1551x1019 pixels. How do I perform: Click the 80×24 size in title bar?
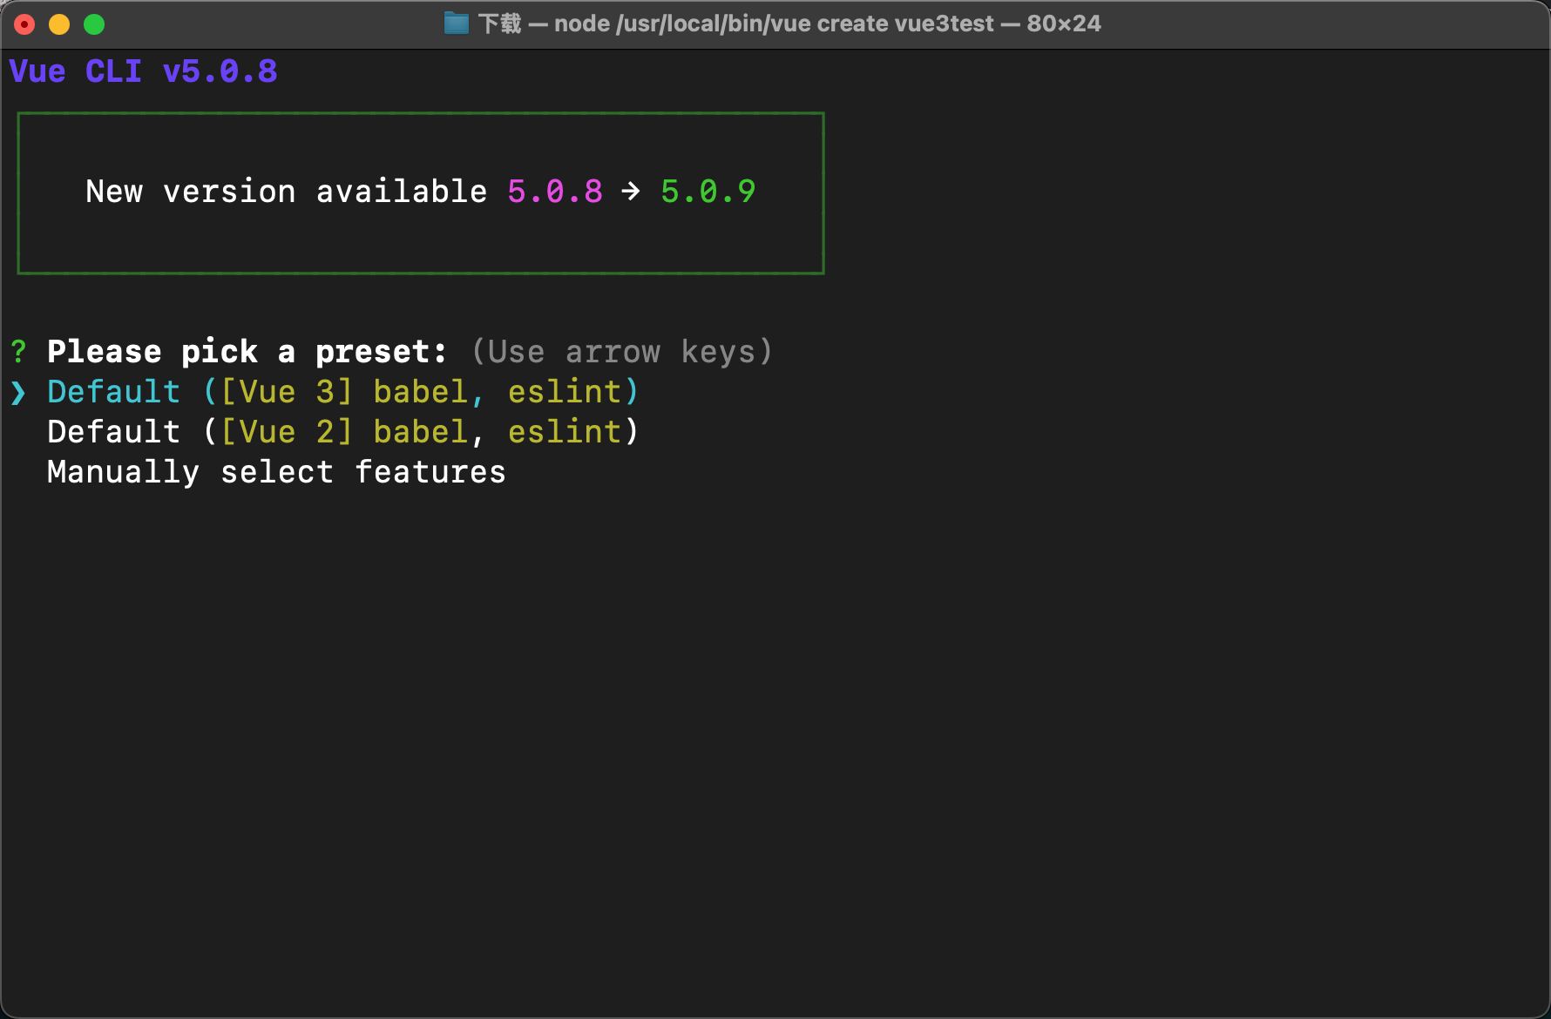point(1064,24)
